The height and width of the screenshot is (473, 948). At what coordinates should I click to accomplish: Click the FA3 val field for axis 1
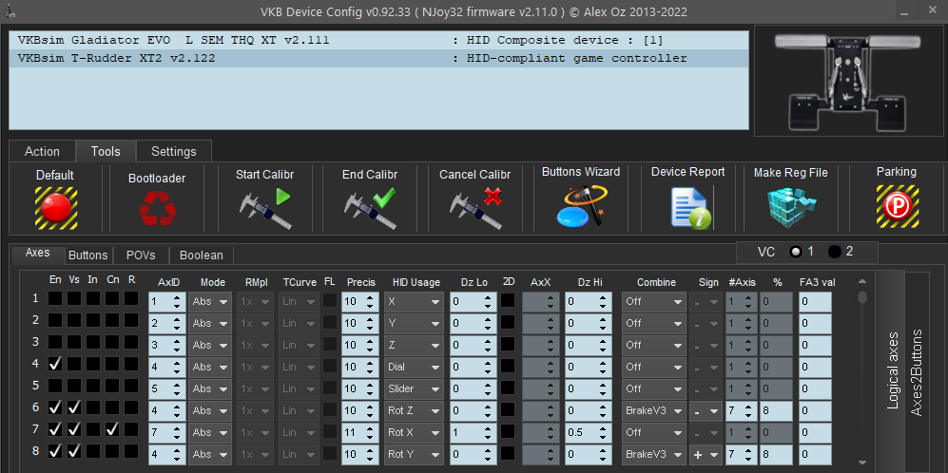[814, 301]
